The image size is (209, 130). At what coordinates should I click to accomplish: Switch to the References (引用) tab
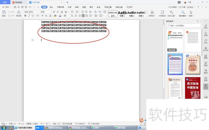point(69,7)
